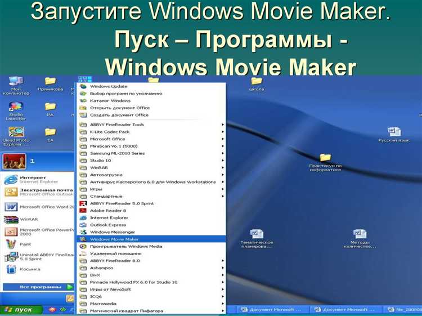Click the ABBYY FineReader 5.0 Sprint icon
This screenshot has width=422, height=316.
click(x=83, y=203)
